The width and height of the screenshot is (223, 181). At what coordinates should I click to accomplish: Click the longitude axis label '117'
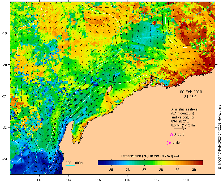tap(157, 180)
